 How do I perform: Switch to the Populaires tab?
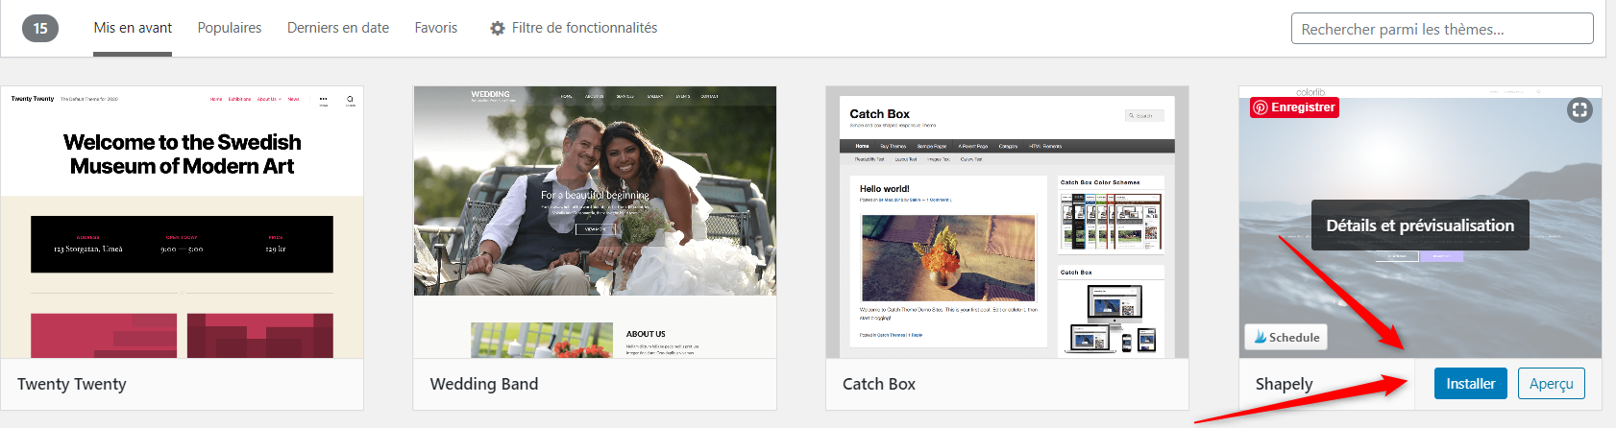pos(230,28)
